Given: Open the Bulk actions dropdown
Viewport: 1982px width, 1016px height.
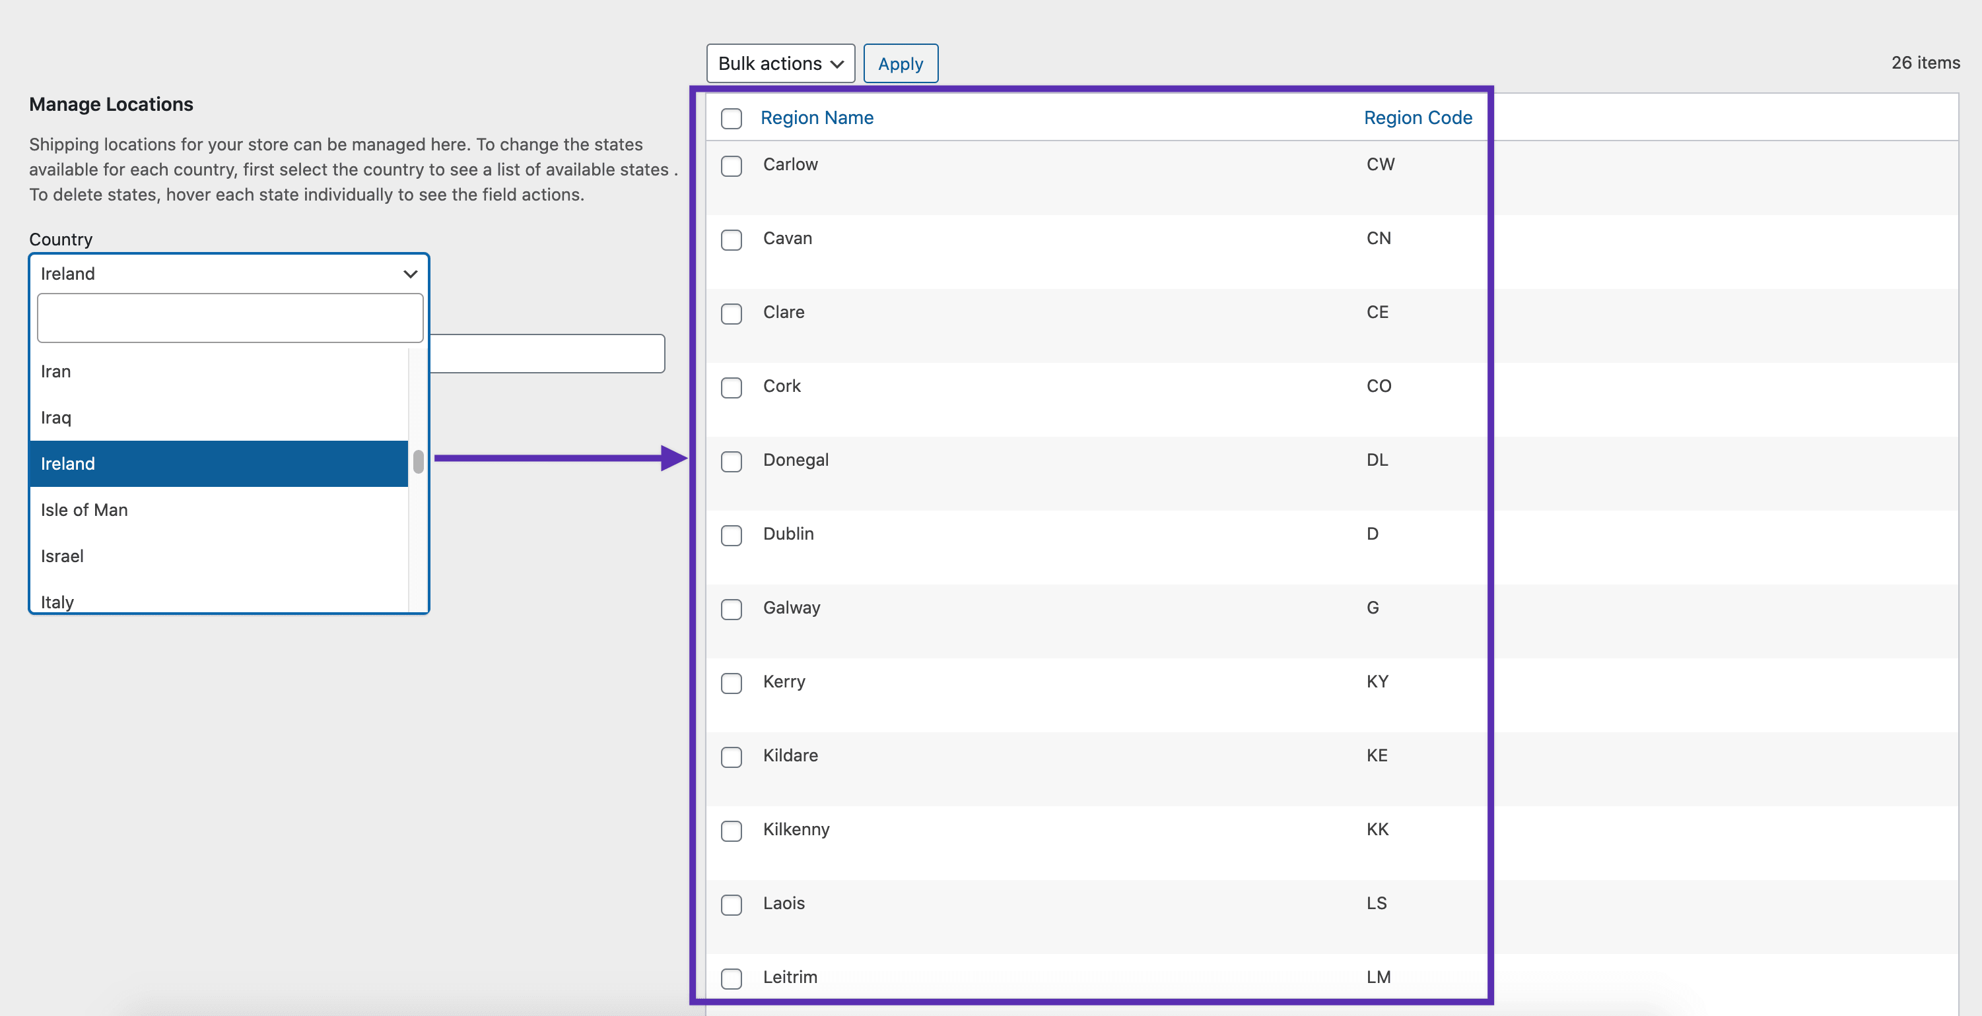Looking at the screenshot, I should [780, 63].
